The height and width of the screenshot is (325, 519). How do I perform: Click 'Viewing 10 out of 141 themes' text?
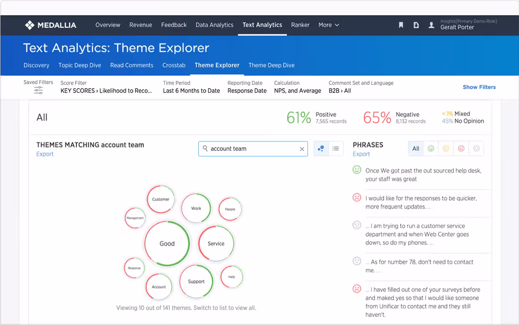pos(186,308)
